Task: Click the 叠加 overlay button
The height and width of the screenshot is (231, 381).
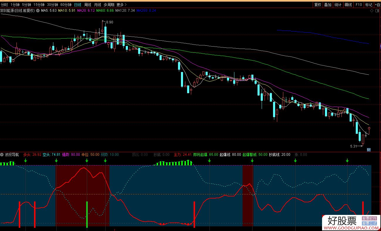Action: 328,5
